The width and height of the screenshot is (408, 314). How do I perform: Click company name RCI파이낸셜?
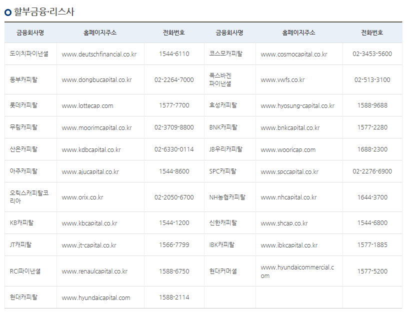coord(25,271)
